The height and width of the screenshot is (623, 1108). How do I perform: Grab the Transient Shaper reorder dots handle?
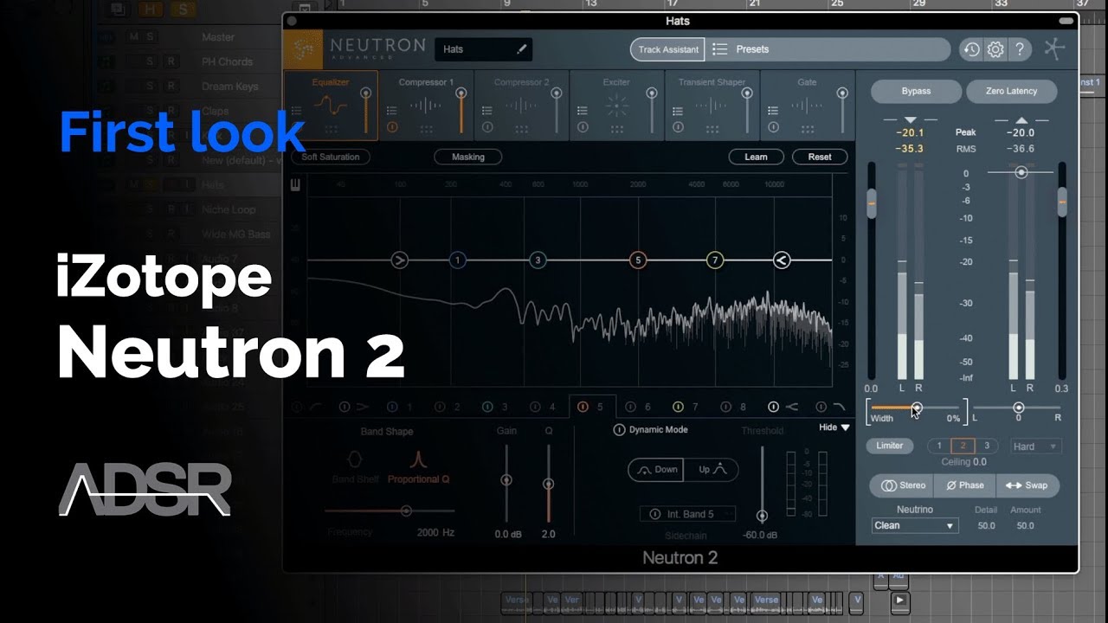(x=711, y=129)
